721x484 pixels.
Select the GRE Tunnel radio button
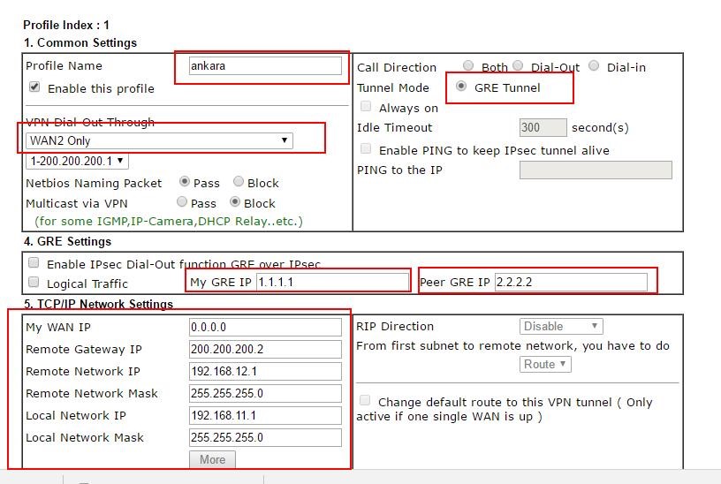461,87
